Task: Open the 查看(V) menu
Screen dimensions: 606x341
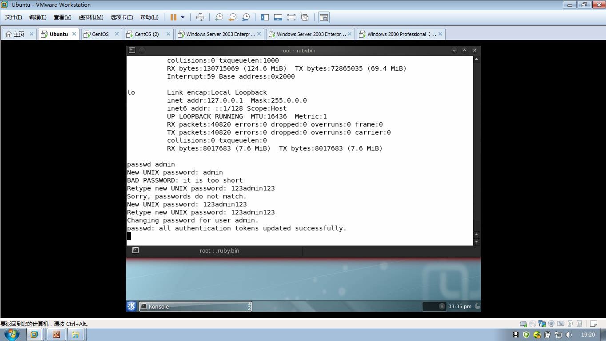Action: [62, 17]
